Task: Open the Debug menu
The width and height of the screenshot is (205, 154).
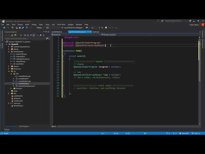Action: (x=34, y=24)
